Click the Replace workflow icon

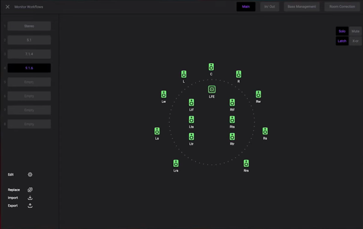pyautogui.click(x=30, y=190)
